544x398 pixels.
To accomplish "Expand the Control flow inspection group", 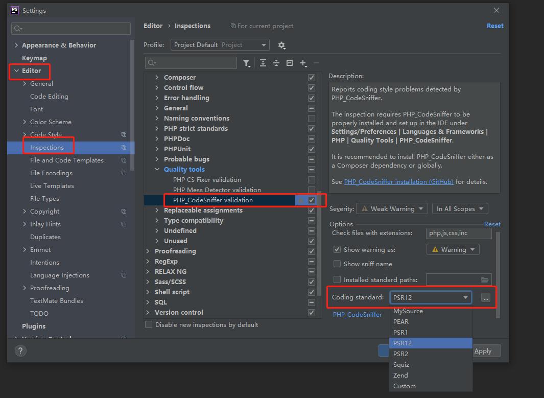I will pos(157,88).
